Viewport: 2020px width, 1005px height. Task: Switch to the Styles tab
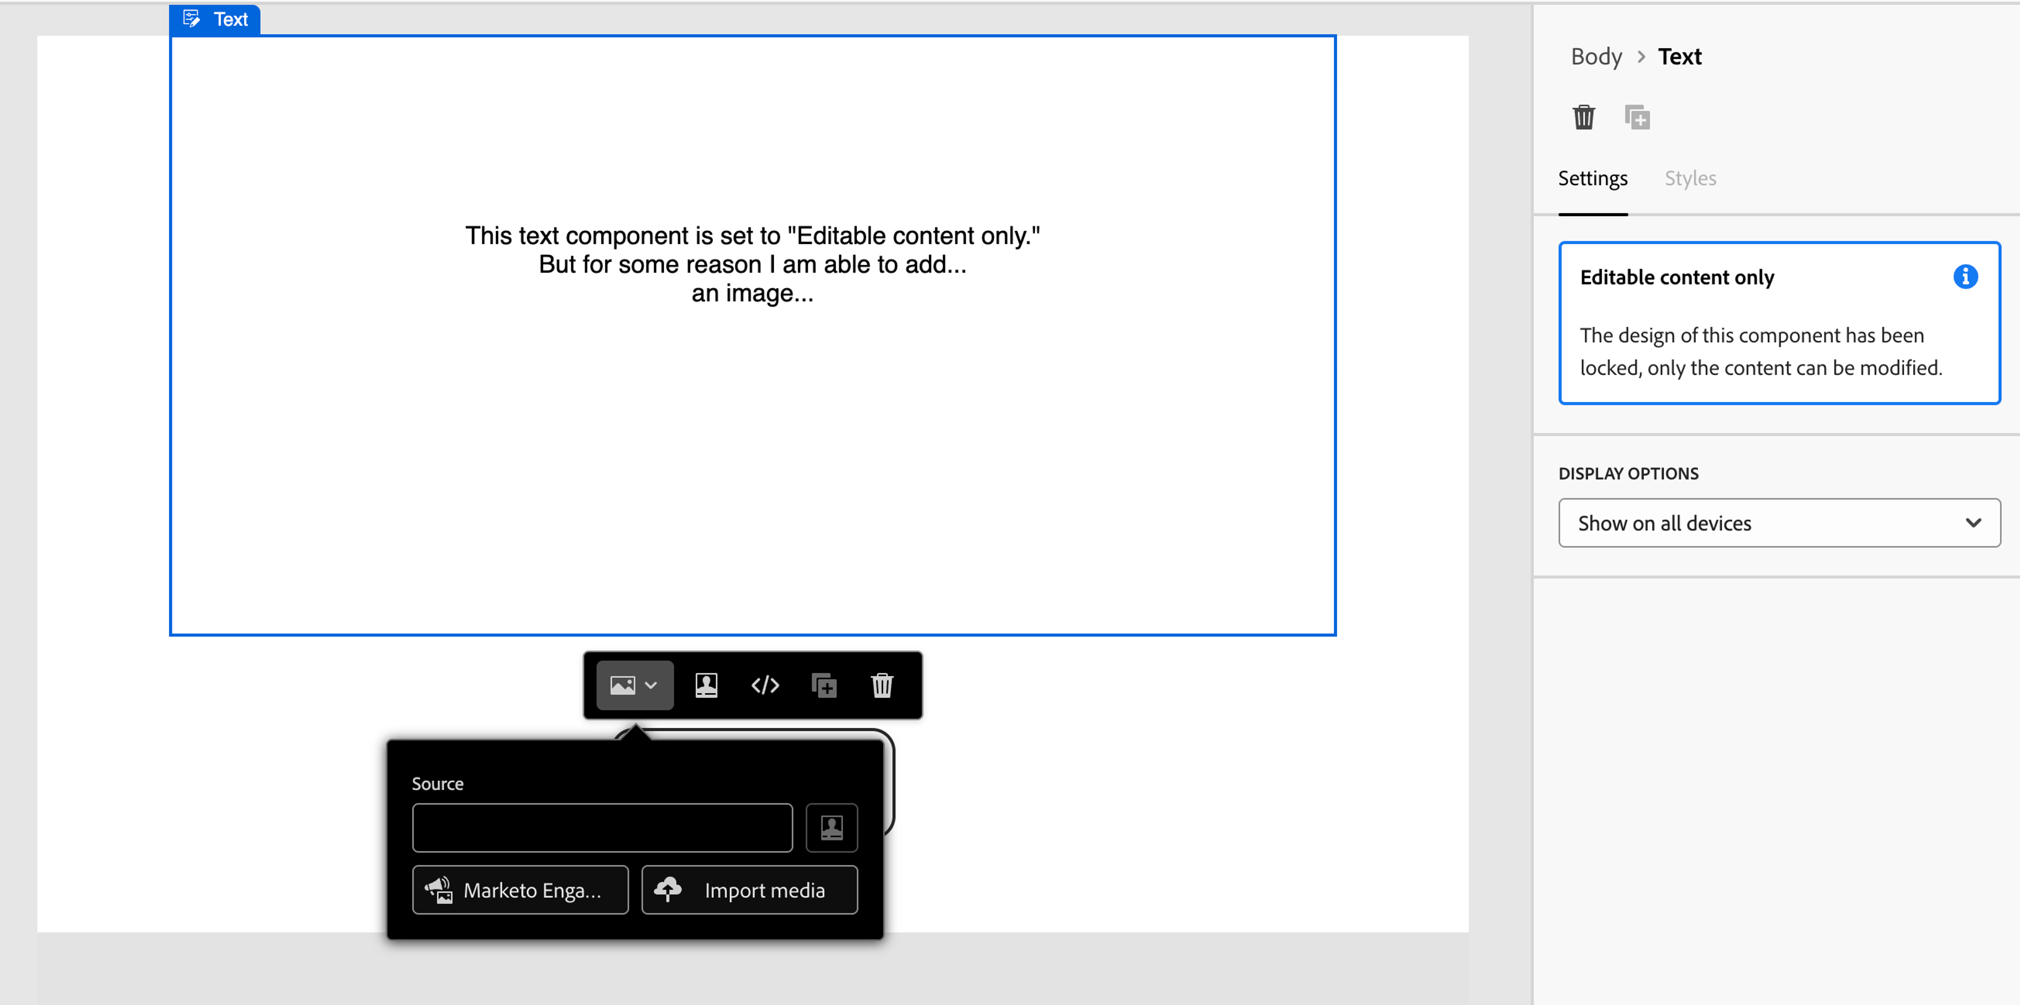click(1690, 179)
